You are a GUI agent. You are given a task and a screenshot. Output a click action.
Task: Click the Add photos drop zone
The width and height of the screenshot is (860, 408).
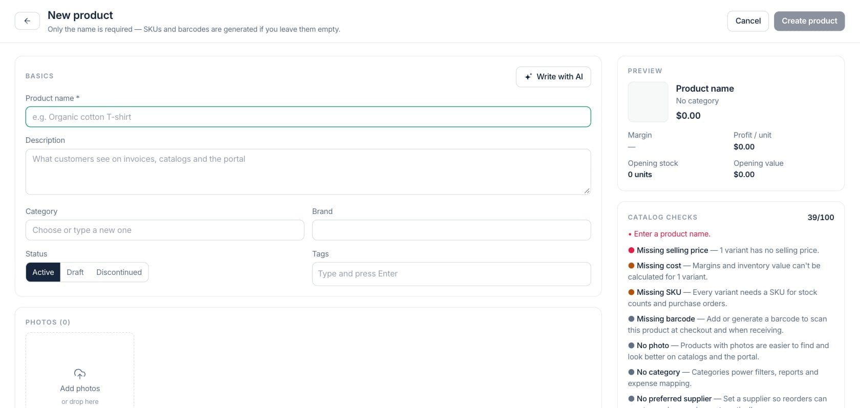pyautogui.click(x=80, y=370)
